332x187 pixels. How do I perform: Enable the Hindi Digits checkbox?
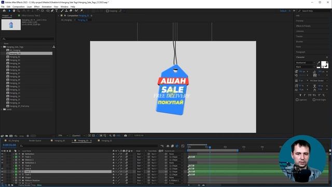click(x=314, y=100)
